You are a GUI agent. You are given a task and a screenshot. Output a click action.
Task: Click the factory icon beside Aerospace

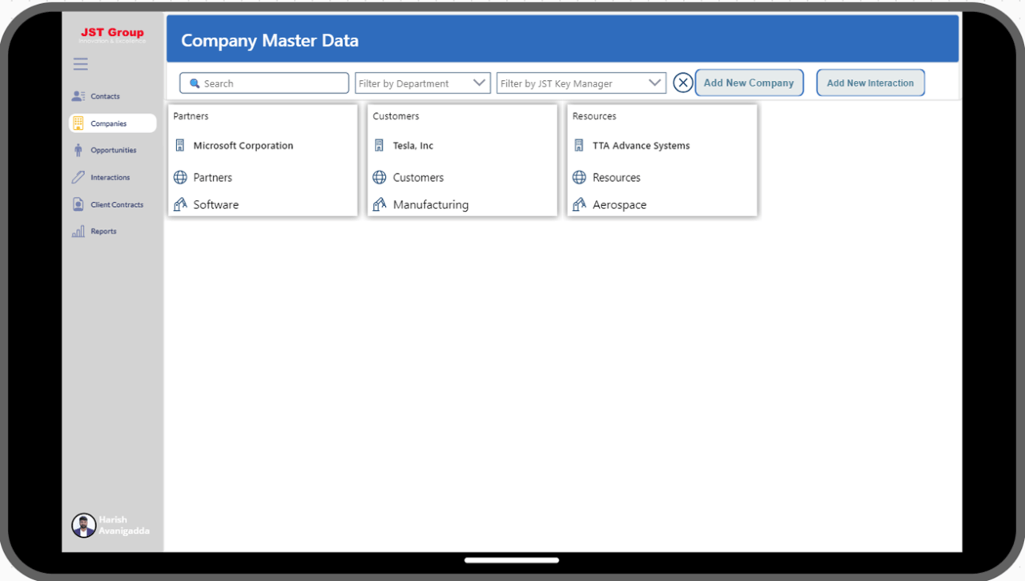(x=579, y=204)
